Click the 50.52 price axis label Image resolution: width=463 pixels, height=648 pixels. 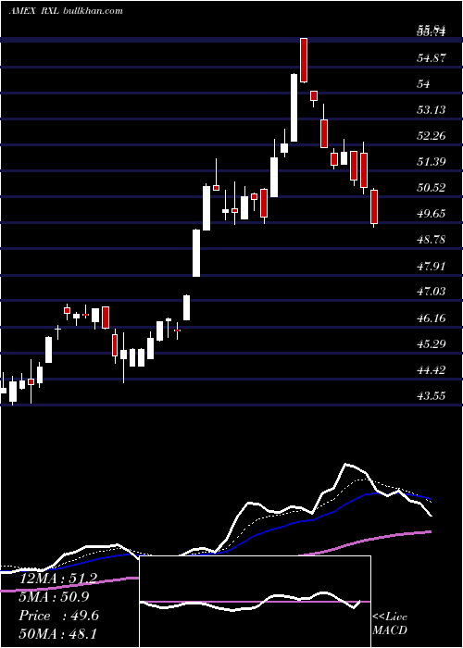[x=432, y=188]
